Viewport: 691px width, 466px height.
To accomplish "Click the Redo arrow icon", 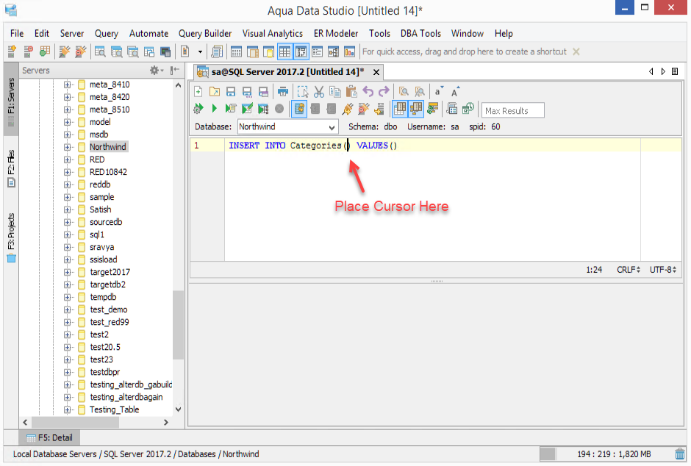I will (x=384, y=92).
